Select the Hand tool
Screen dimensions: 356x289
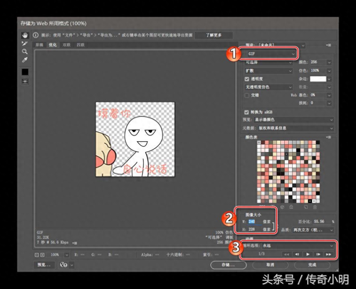coord(25,35)
